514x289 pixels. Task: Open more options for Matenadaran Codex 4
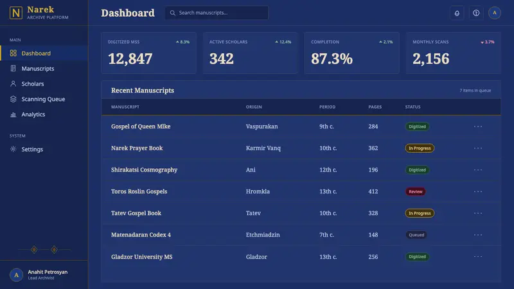click(478, 234)
